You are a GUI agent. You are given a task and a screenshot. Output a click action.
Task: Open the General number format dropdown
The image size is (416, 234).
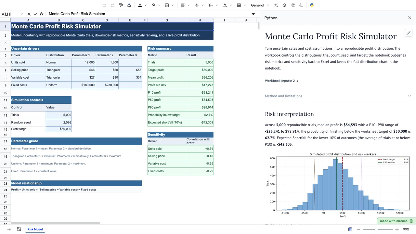click(260, 5)
